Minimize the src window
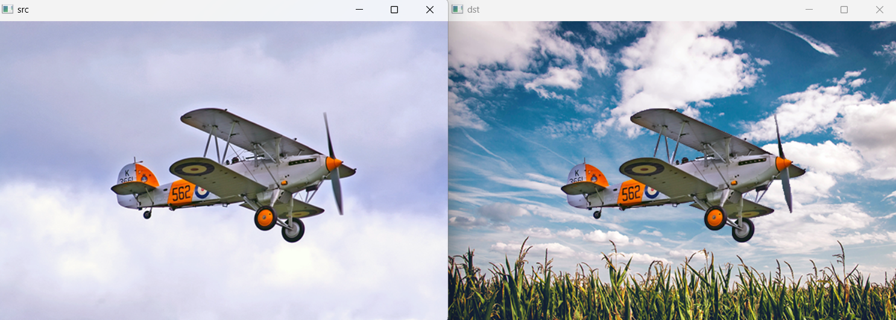Screen dimensions: 896x320 coord(359,10)
